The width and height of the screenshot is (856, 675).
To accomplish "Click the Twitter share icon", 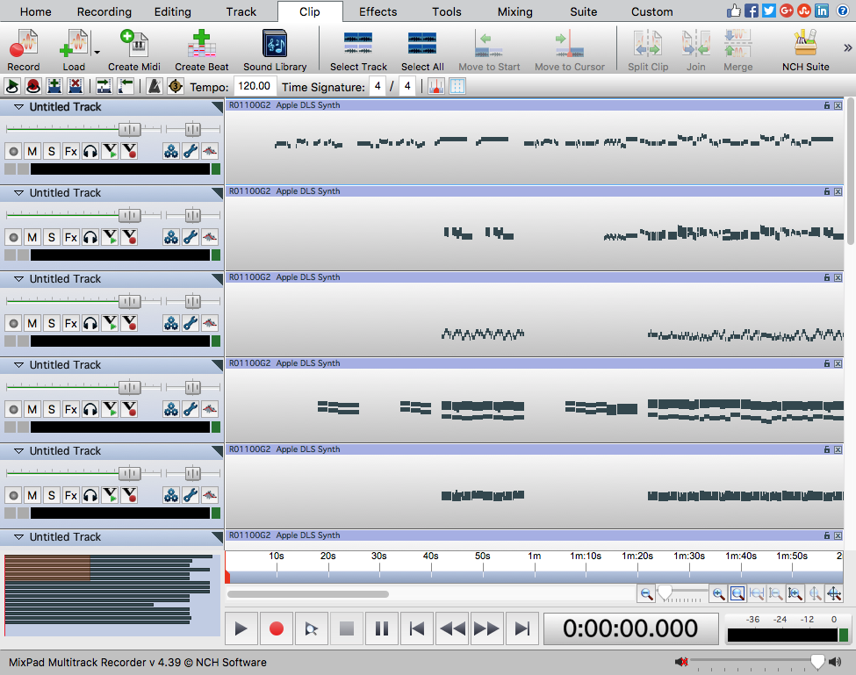I will (x=769, y=11).
